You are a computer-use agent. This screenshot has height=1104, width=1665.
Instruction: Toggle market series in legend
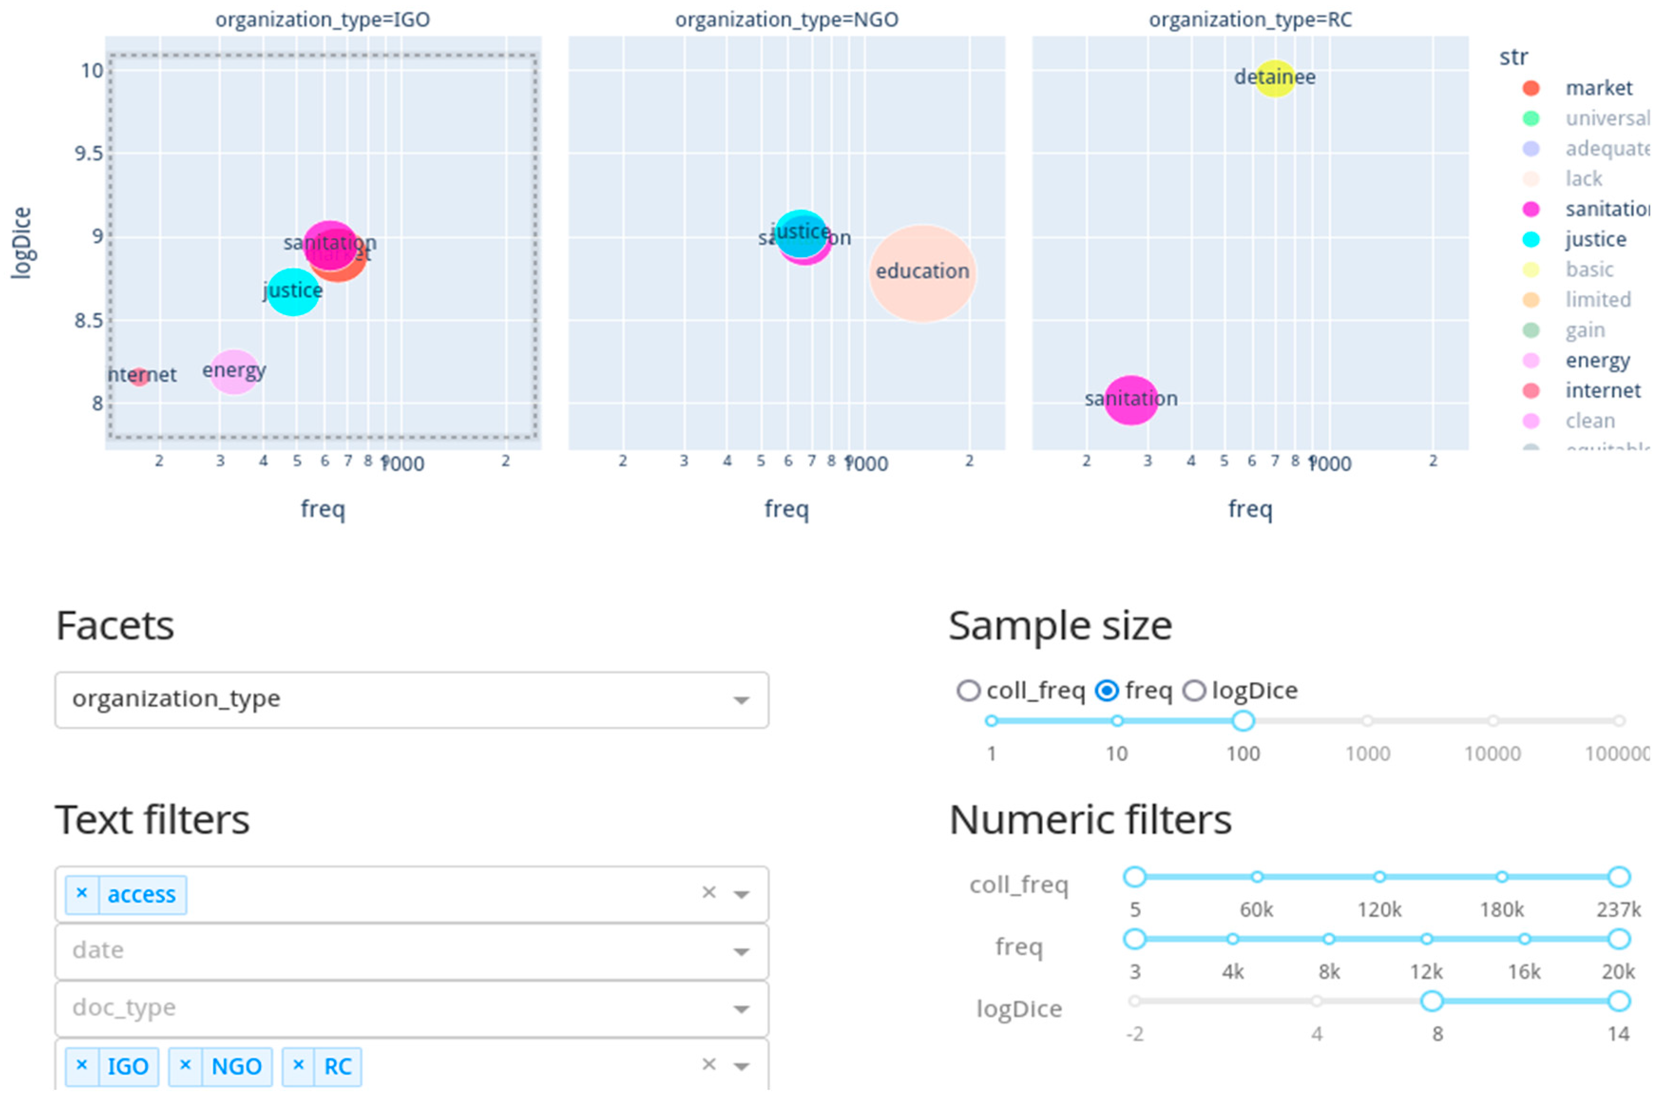[1598, 88]
